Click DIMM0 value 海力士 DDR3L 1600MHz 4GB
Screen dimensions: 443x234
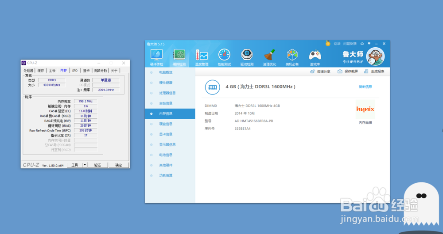tap(257, 106)
